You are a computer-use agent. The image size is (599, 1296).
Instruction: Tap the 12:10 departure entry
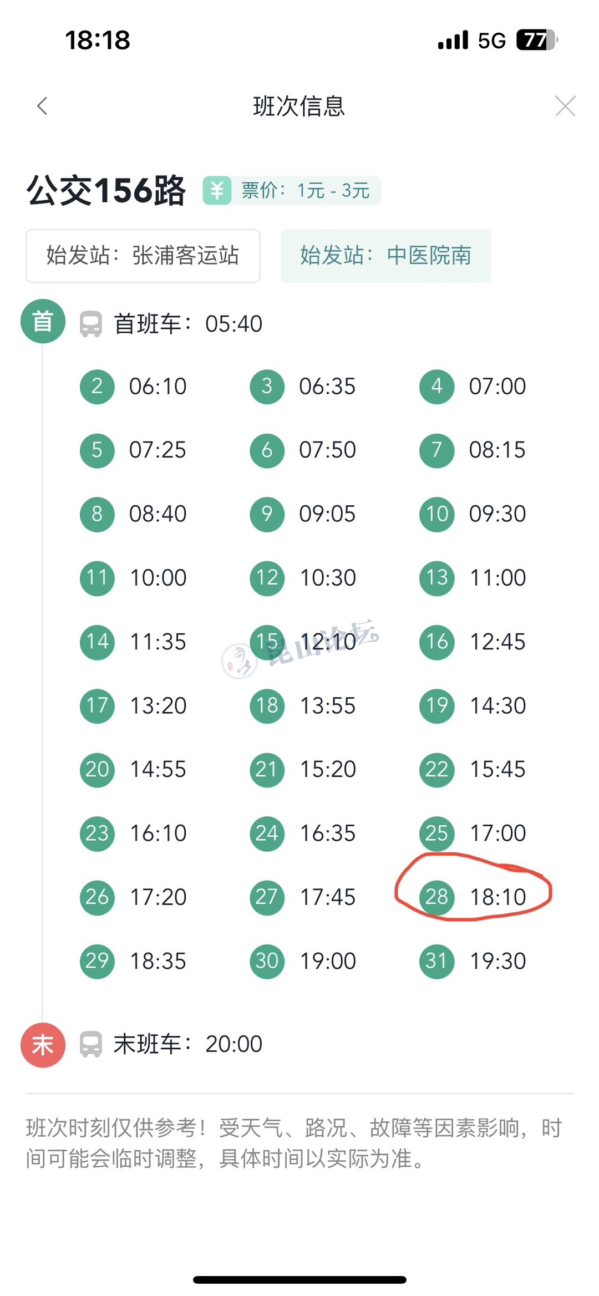tap(328, 642)
